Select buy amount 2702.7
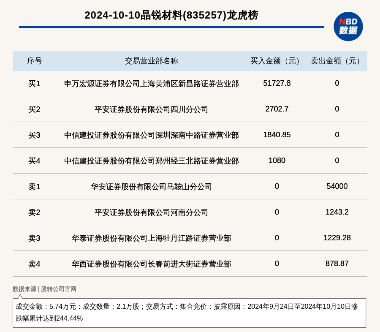This screenshot has width=380, height=332. tap(277, 109)
